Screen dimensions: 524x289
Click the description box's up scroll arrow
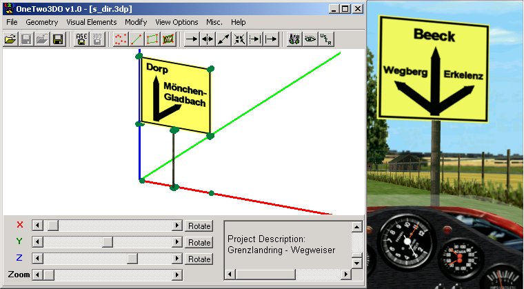tap(357, 227)
